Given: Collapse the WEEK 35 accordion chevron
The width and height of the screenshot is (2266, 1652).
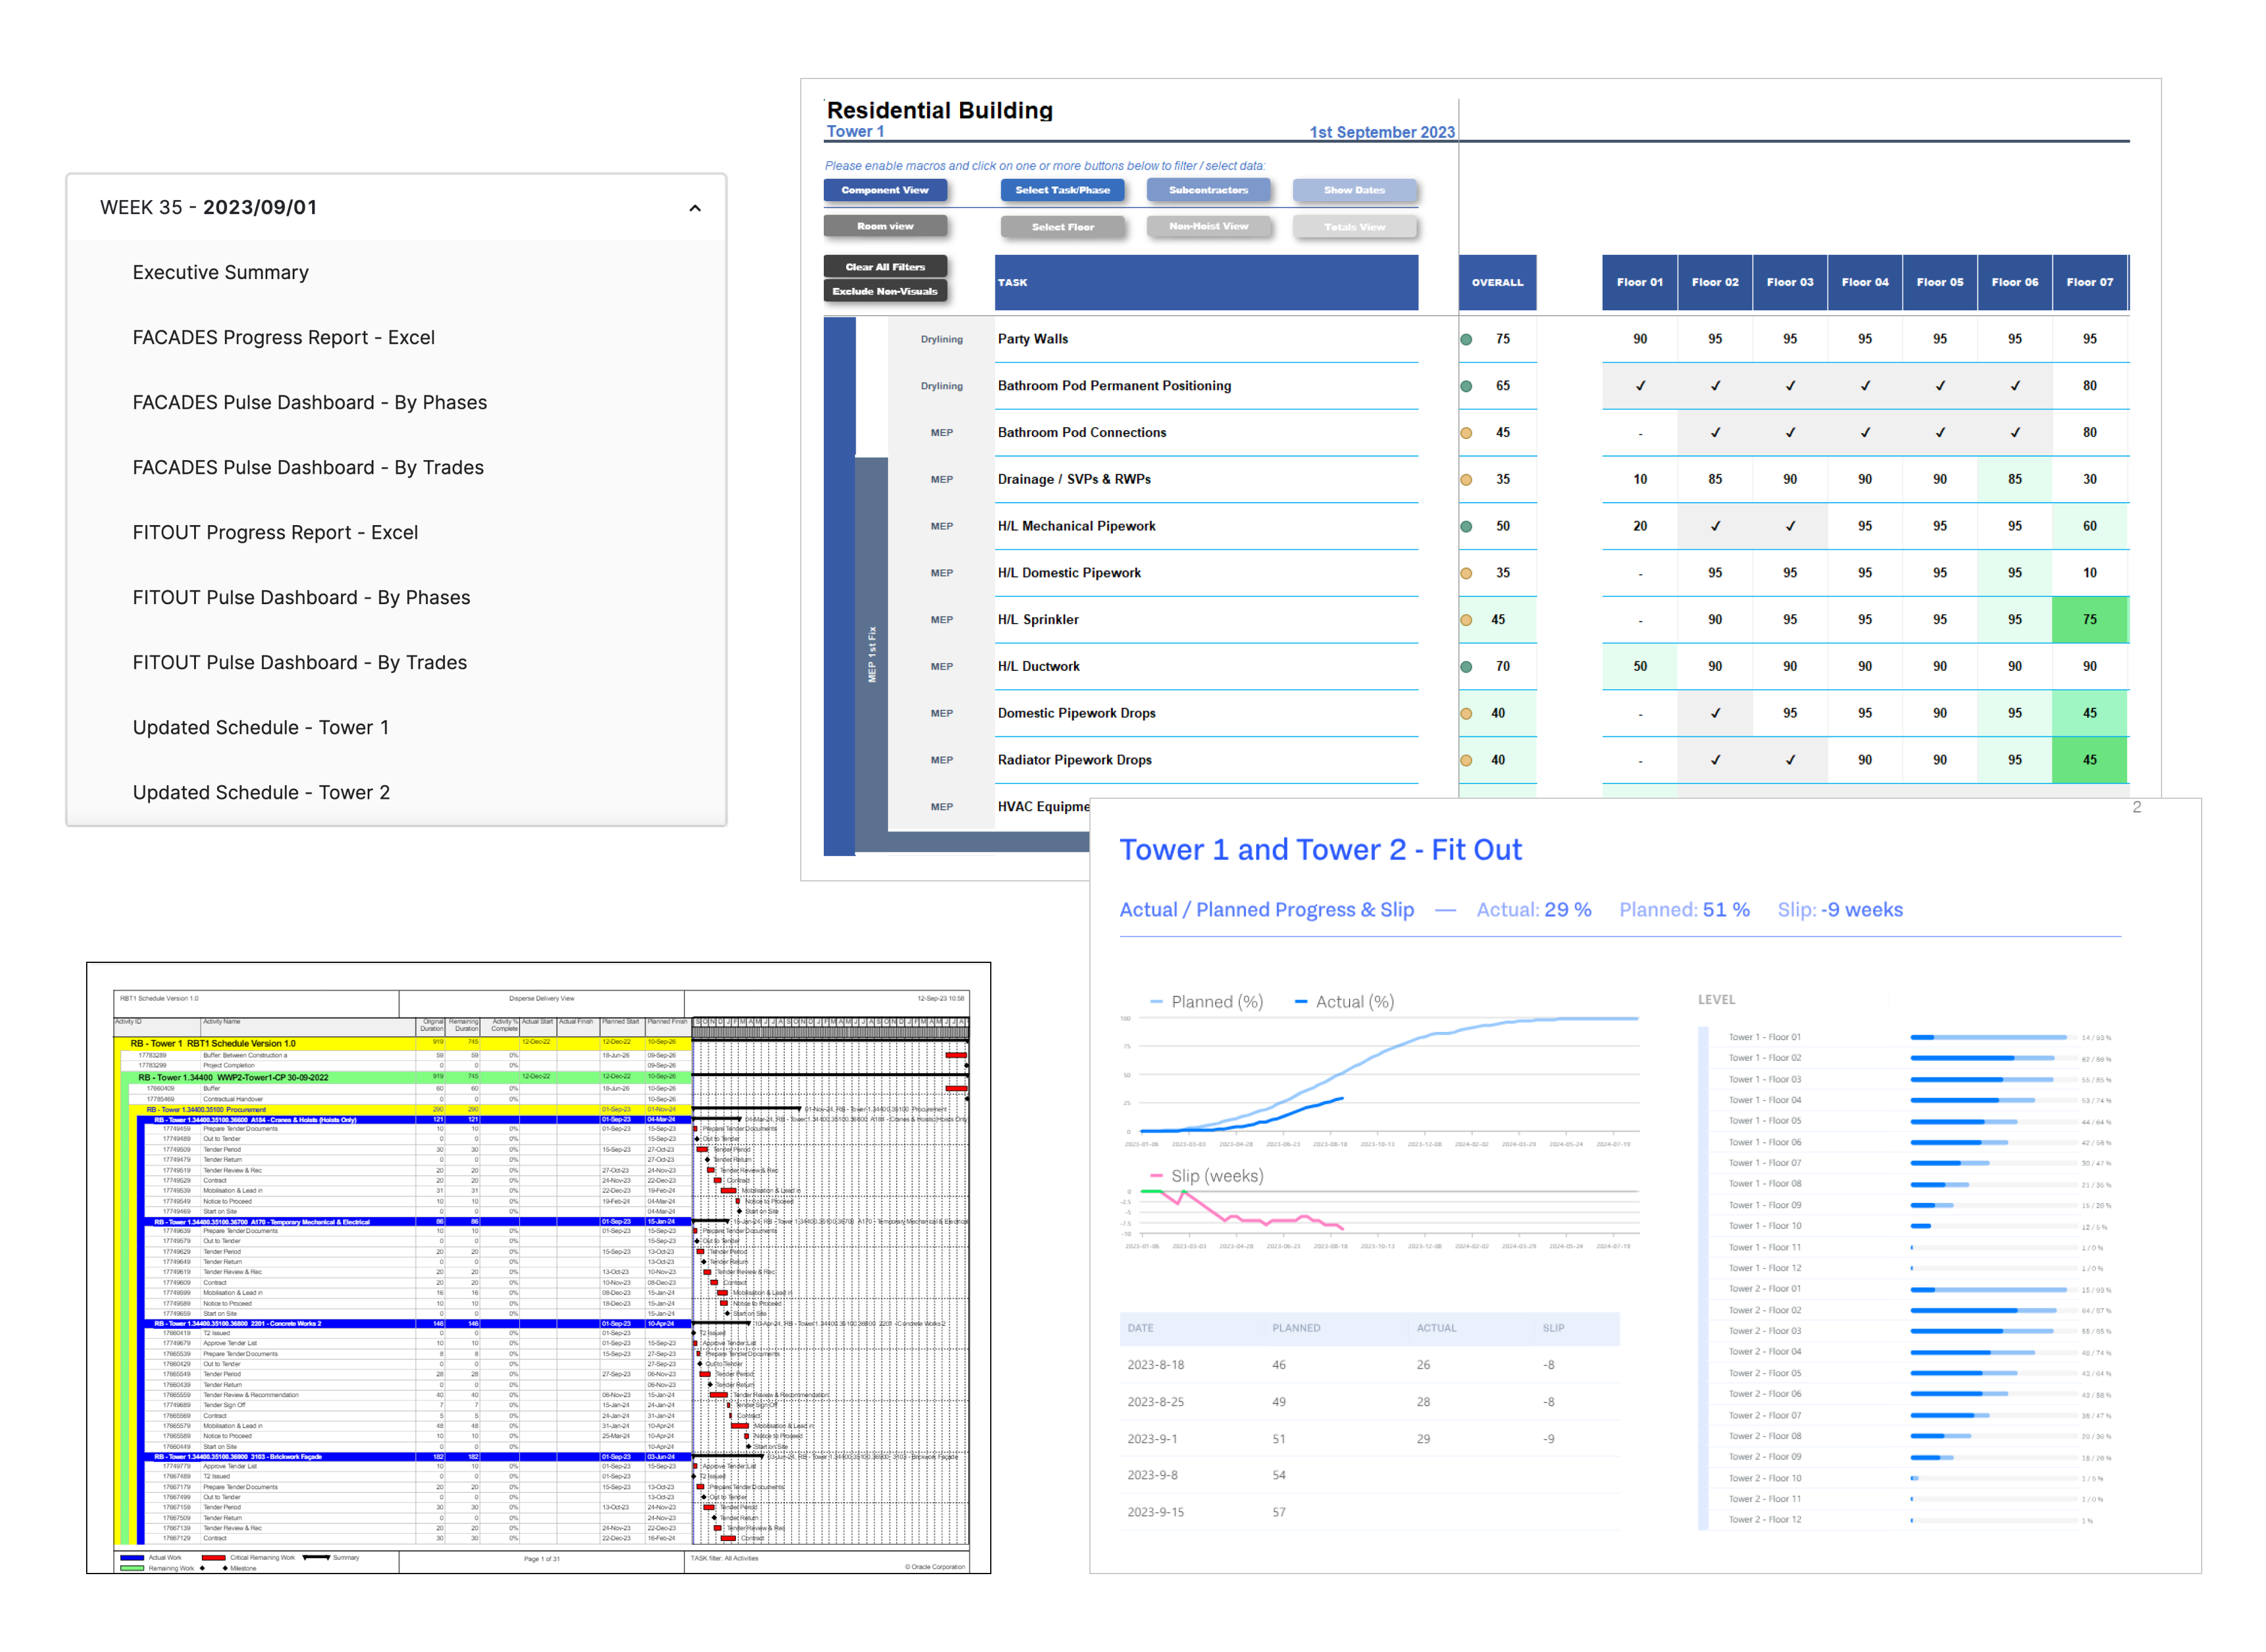Looking at the screenshot, I should [695, 208].
